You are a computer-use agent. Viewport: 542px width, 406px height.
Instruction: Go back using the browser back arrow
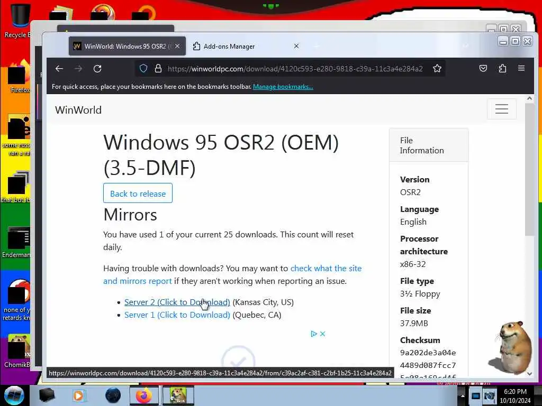pyautogui.click(x=59, y=69)
